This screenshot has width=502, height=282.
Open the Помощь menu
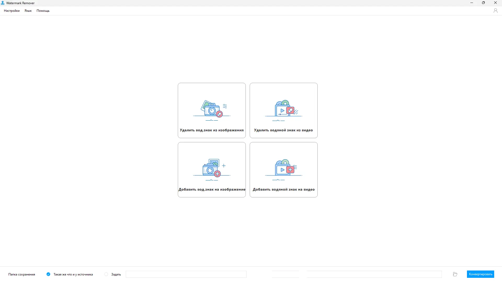click(43, 11)
